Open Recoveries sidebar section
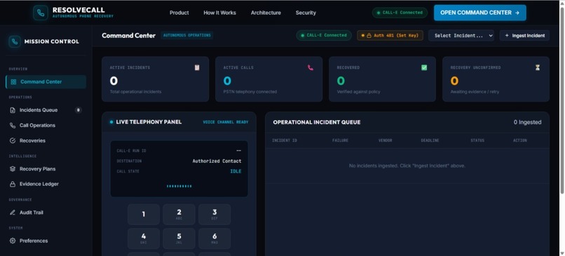This screenshot has height=256, width=565. click(46, 140)
